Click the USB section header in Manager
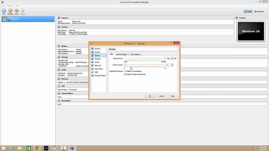269x151 pixels. point(63,86)
